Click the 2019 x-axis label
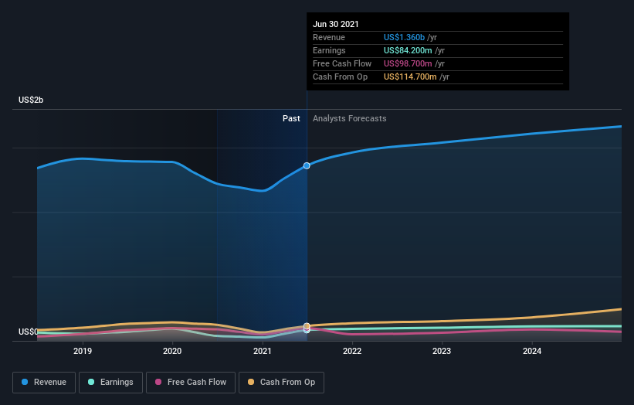The image size is (634, 405). (83, 351)
